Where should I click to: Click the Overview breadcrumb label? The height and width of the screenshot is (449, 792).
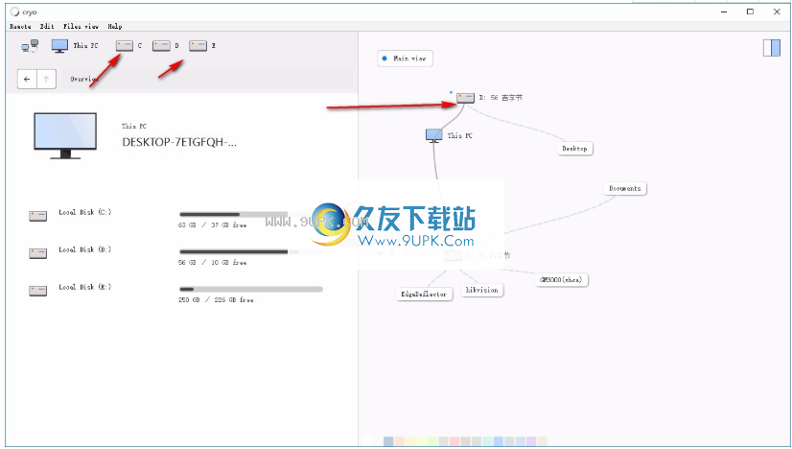pyautogui.click(x=83, y=79)
